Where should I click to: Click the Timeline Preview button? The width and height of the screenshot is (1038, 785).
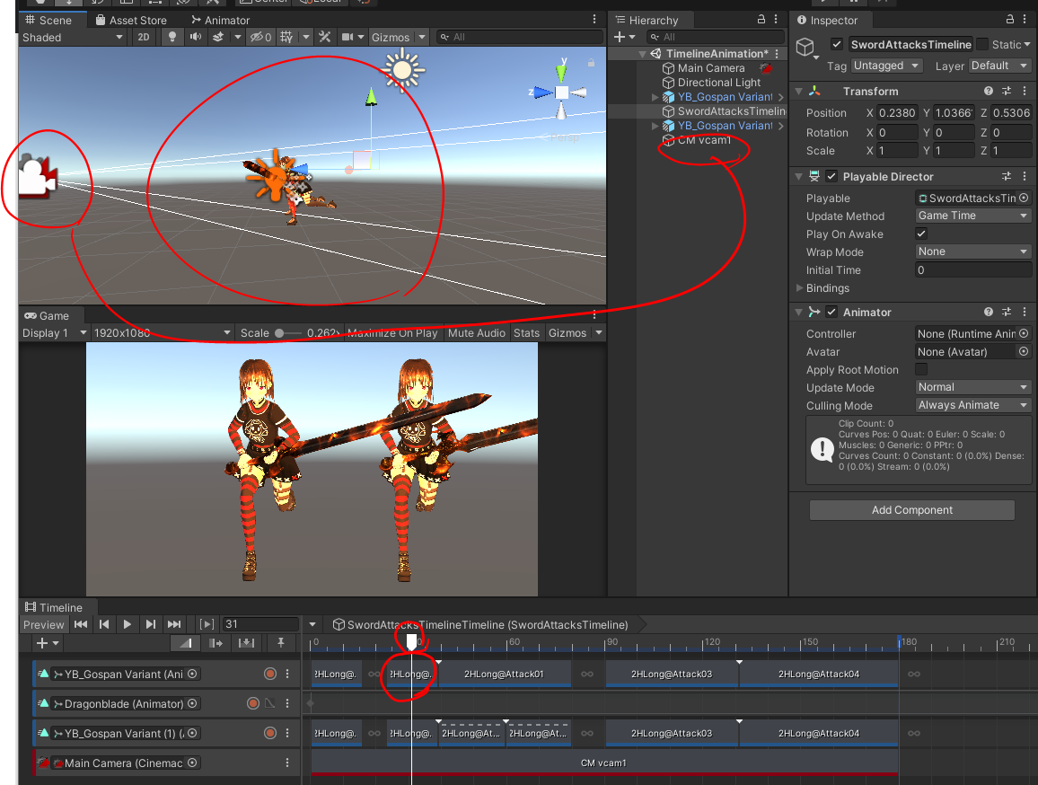click(44, 624)
